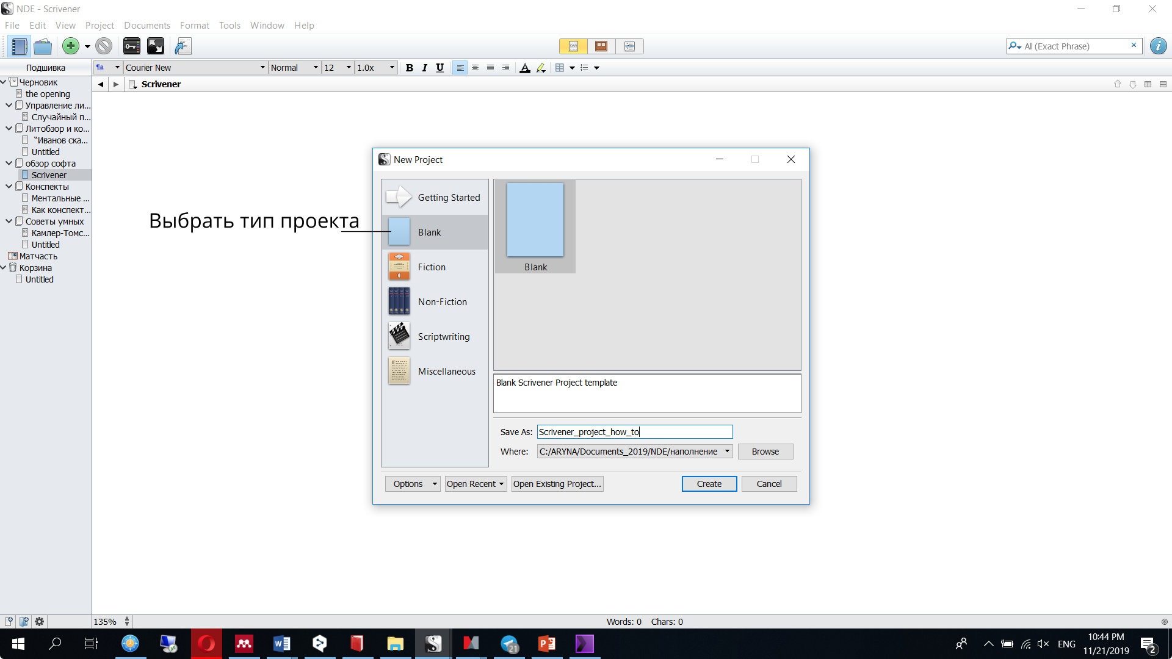This screenshot has height=659, width=1172.
Task: Click the Browse button
Action: (x=765, y=452)
